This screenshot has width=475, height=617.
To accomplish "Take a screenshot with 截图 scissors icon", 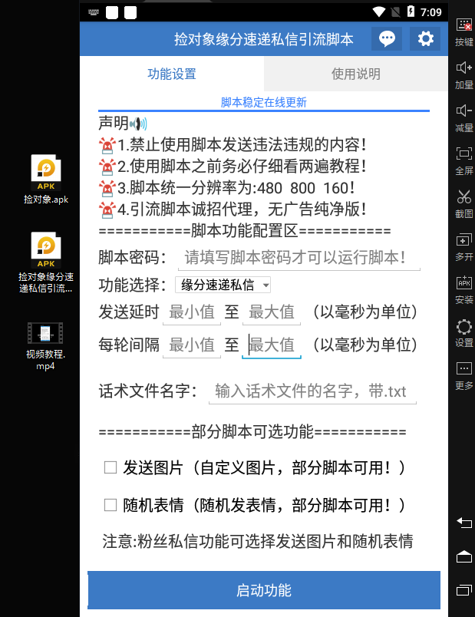I will pos(463,202).
